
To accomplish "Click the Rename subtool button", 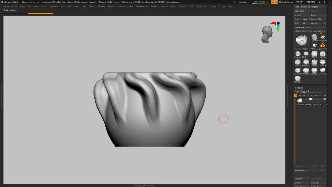I will coord(302,179).
